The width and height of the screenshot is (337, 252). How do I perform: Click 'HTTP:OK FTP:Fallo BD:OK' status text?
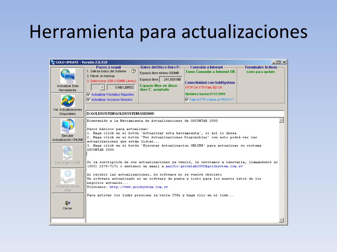click(204, 87)
